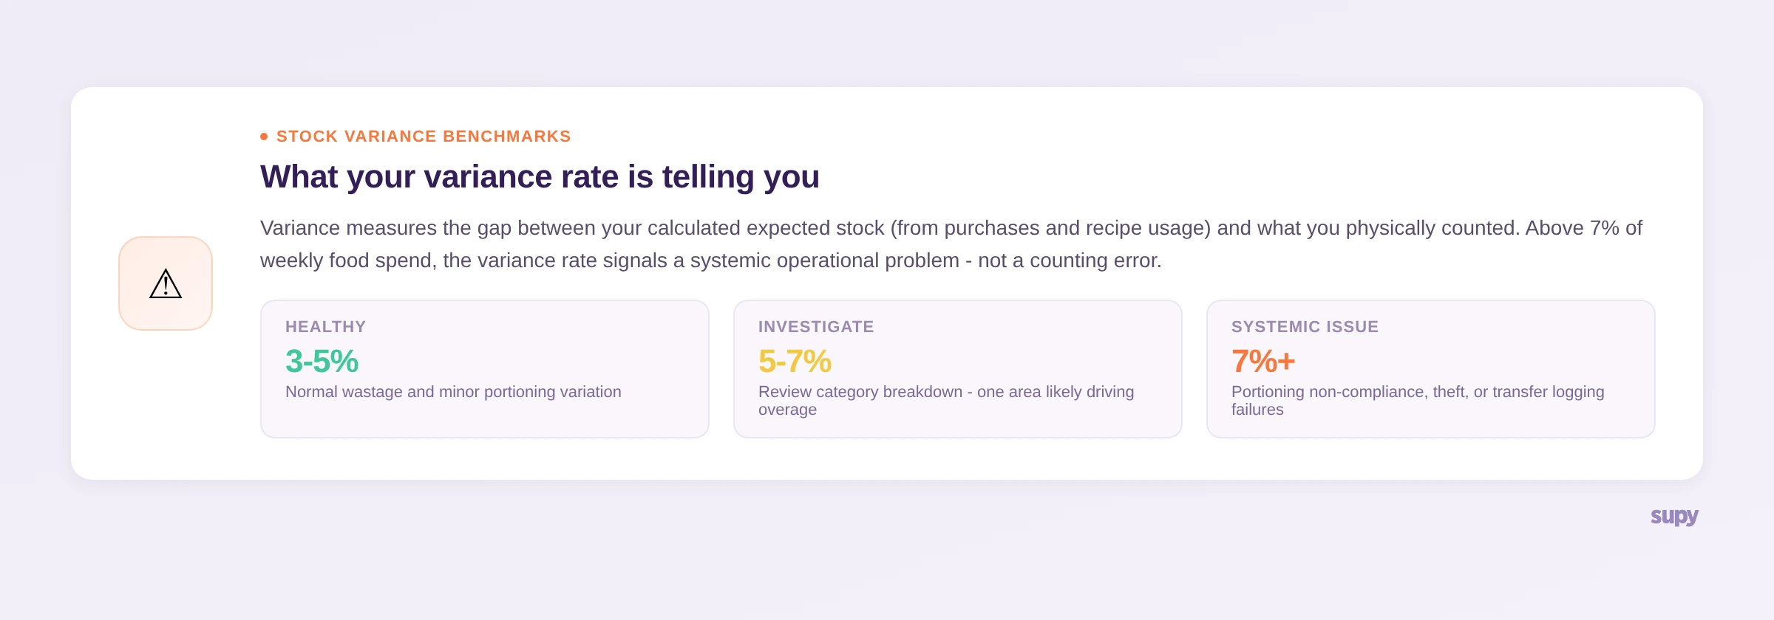Viewport: 1774px width, 620px height.
Task: Click the orange bullet dot before Stock Variance
Action: coord(264,137)
